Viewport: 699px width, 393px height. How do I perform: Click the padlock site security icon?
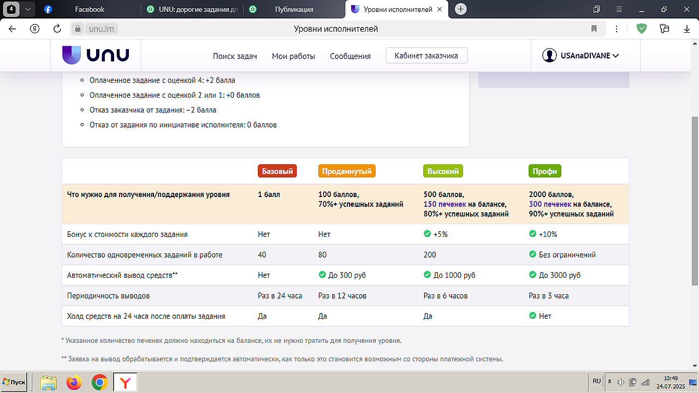click(x=78, y=29)
